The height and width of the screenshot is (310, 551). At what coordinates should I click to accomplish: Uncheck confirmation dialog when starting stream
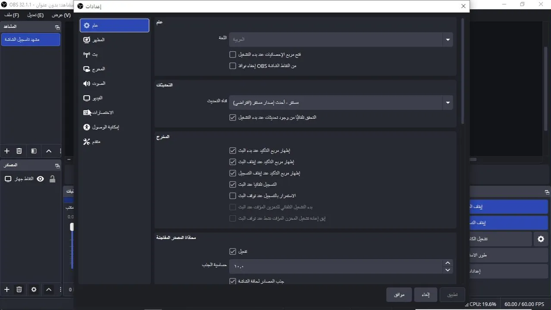(233, 151)
